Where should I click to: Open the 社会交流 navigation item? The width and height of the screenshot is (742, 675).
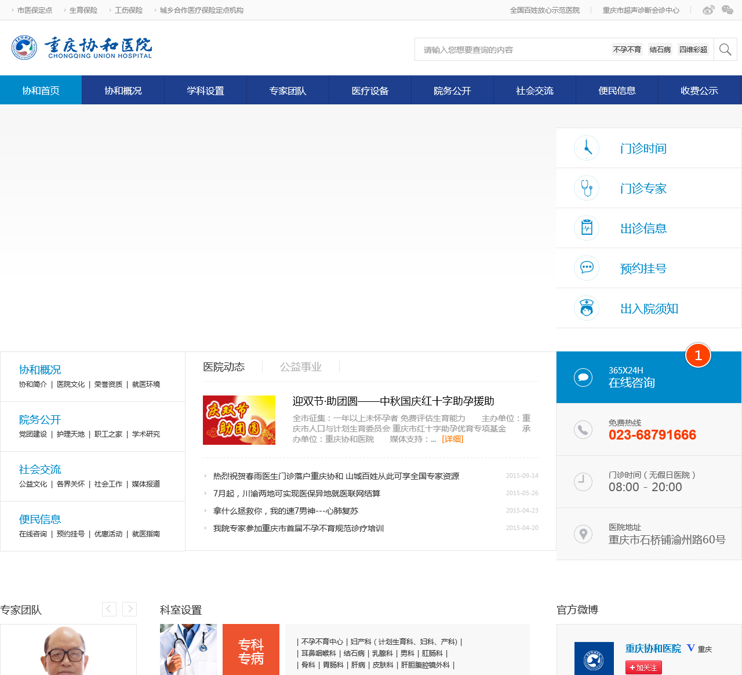point(534,90)
